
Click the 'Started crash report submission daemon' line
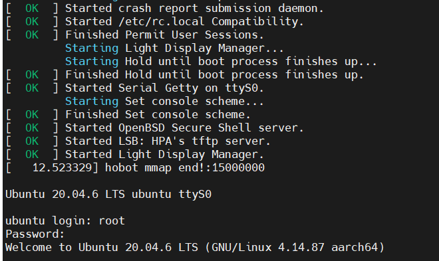164,9
